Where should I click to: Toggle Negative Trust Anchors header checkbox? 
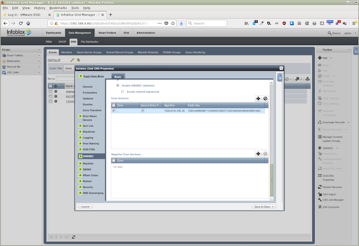click(114, 161)
